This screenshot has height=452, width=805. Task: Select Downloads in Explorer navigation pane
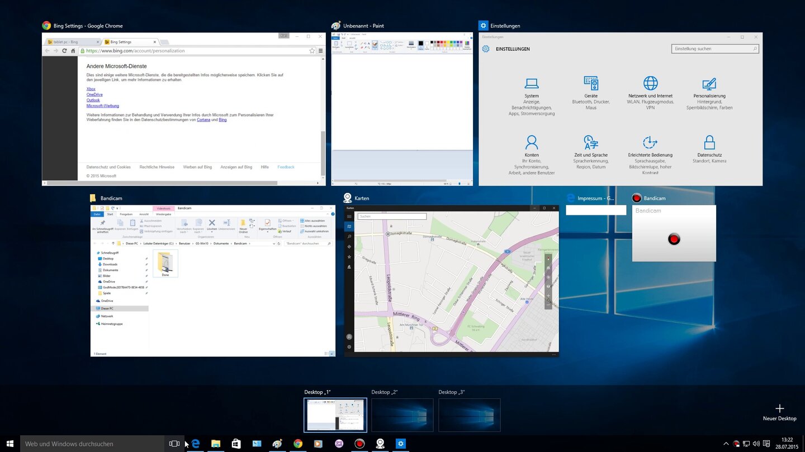pos(110,264)
